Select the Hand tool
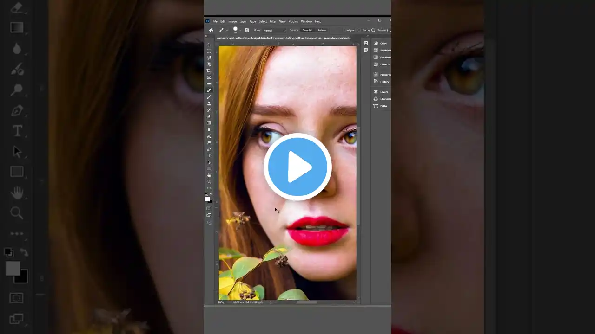 point(209,175)
